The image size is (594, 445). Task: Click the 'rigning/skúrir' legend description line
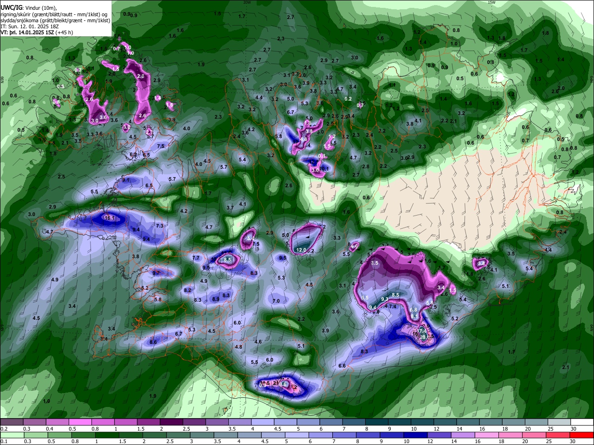53,14
